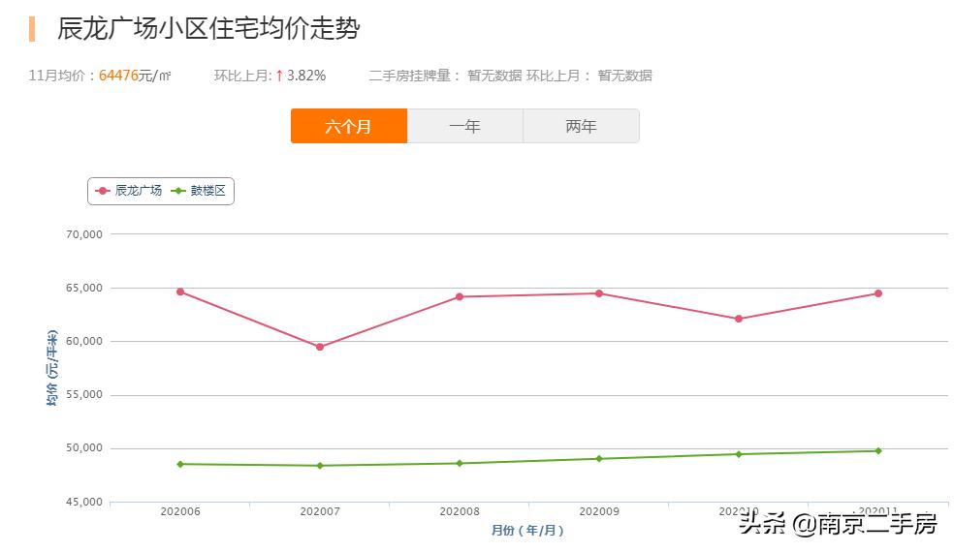Viewport: 954px width, 552px height.
Task: Click the 鼓楼区 data point for 202008
Action: 460,463
